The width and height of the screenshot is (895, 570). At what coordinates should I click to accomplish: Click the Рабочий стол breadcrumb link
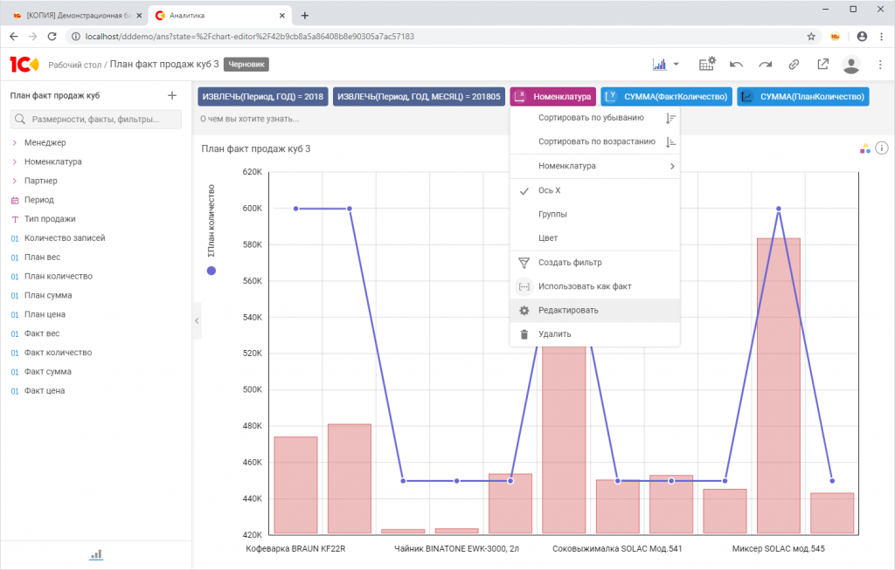pyautogui.click(x=75, y=65)
